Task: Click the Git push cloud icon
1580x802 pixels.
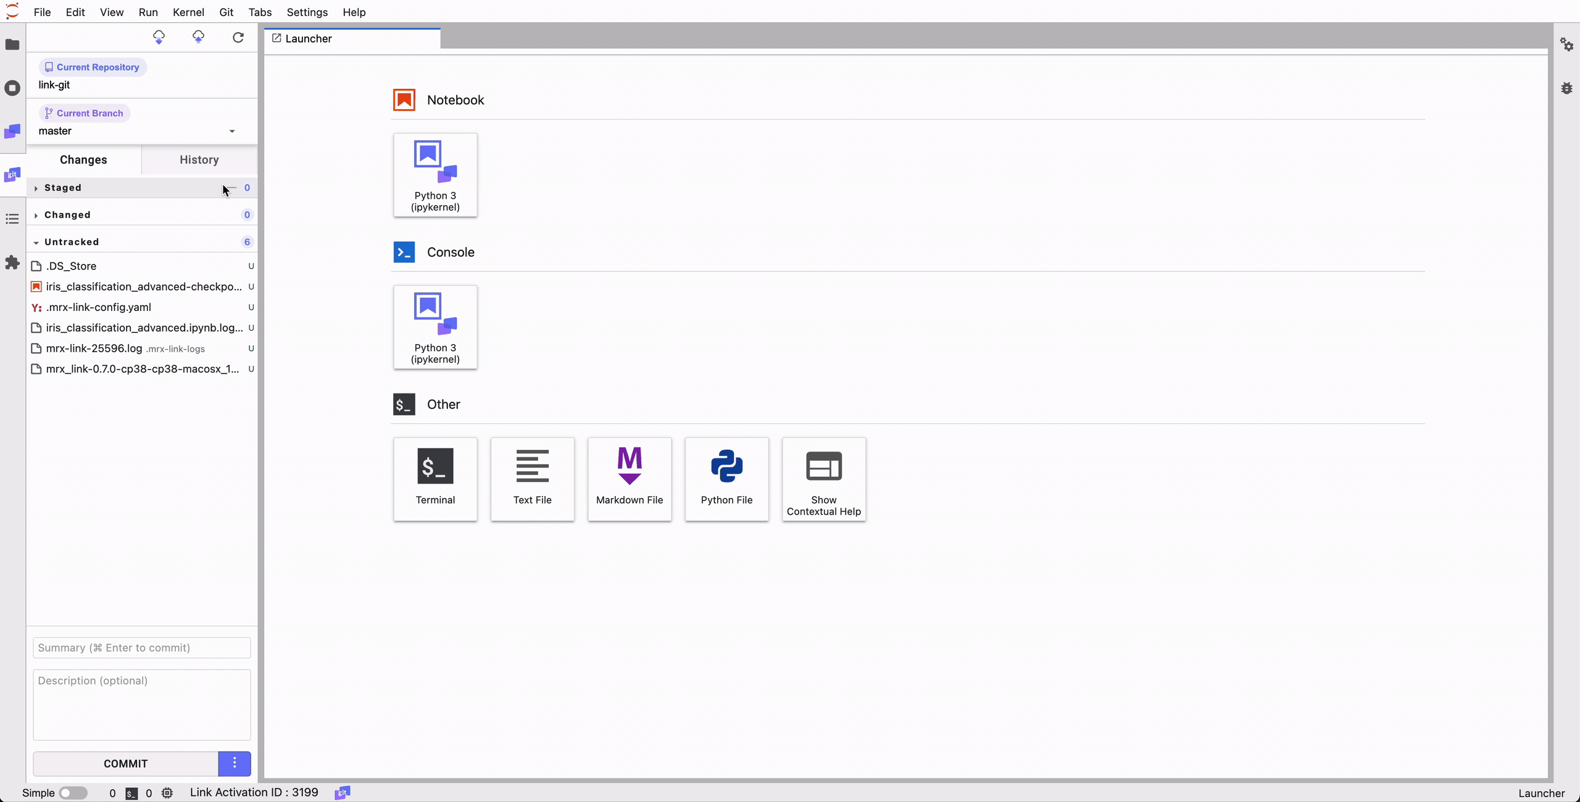Action: 198,38
